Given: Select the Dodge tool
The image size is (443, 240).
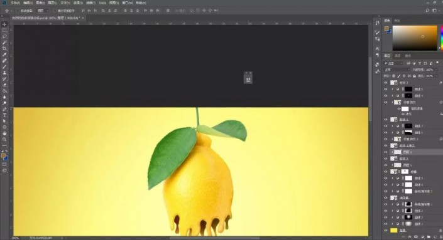Looking at the screenshot, I should [4, 103].
